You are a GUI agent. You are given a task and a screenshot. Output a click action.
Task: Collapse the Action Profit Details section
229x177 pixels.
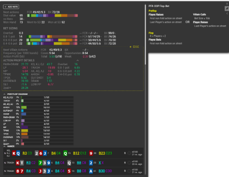pos(77,60)
